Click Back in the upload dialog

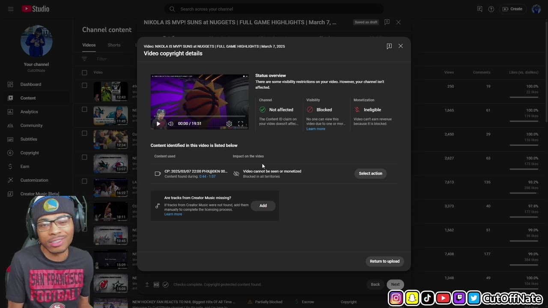click(x=375, y=284)
